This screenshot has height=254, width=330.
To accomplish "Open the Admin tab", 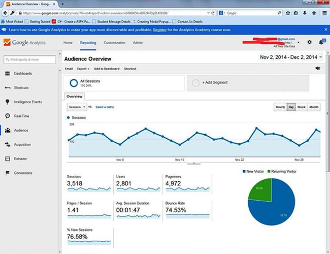I will tap(138, 43).
